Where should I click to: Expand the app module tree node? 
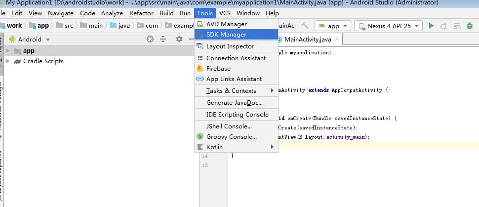[8, 51]
